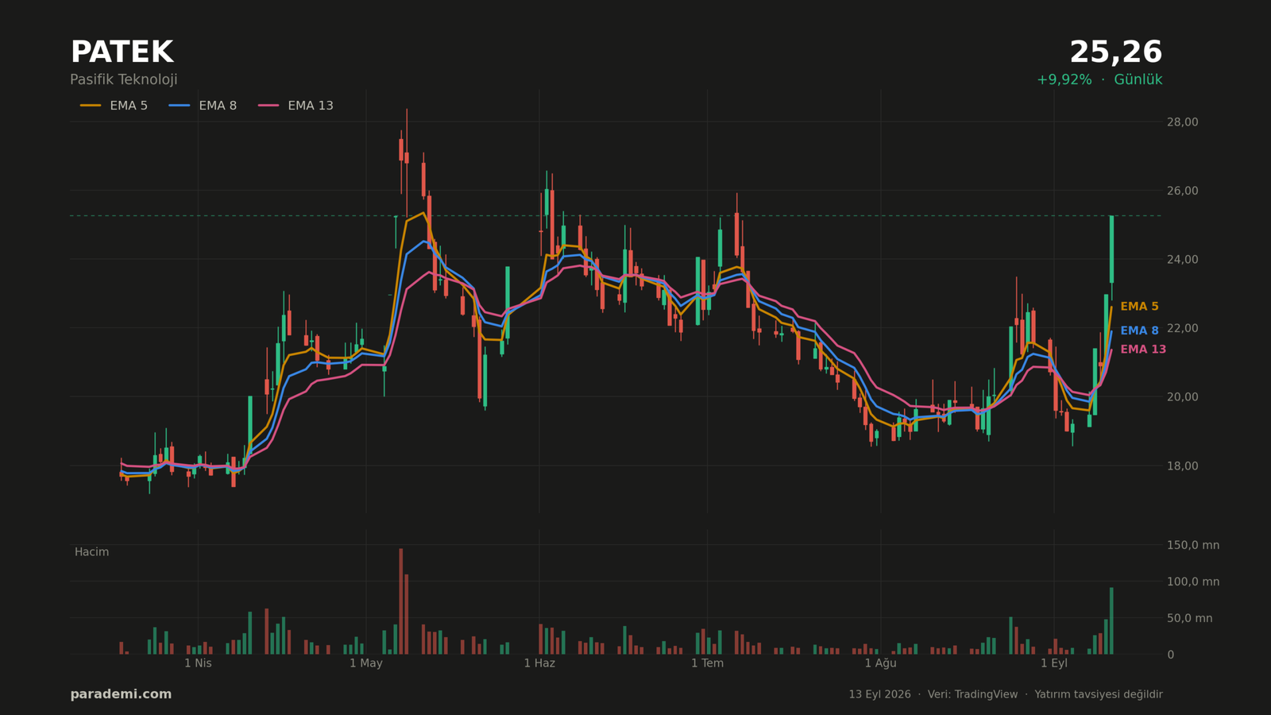Image resolution: width=1271 pixels, height=715 pixels.
Task: Click the blue EMA 8 legend line swatch
Action: pyautogui.click(x=180, y=106)
